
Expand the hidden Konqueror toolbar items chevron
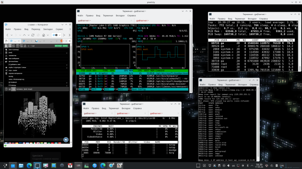coord(69,35)
